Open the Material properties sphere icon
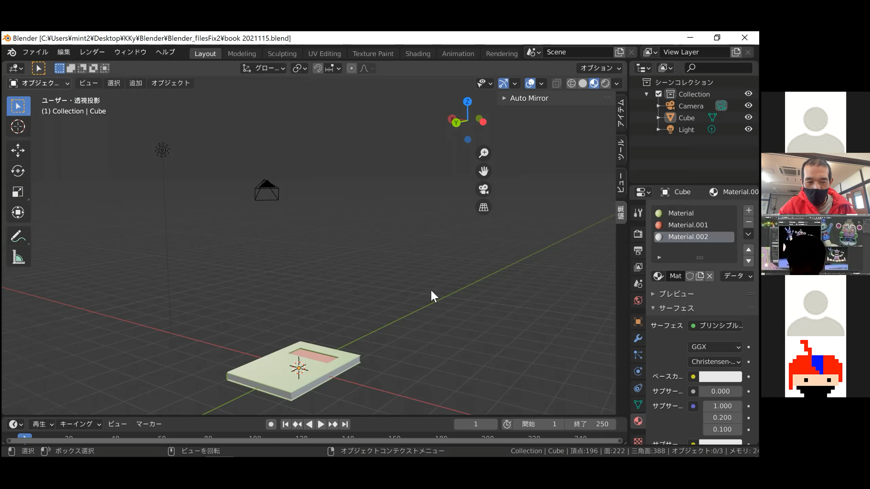Screen dimensions: 870x489 click(638, 421)
